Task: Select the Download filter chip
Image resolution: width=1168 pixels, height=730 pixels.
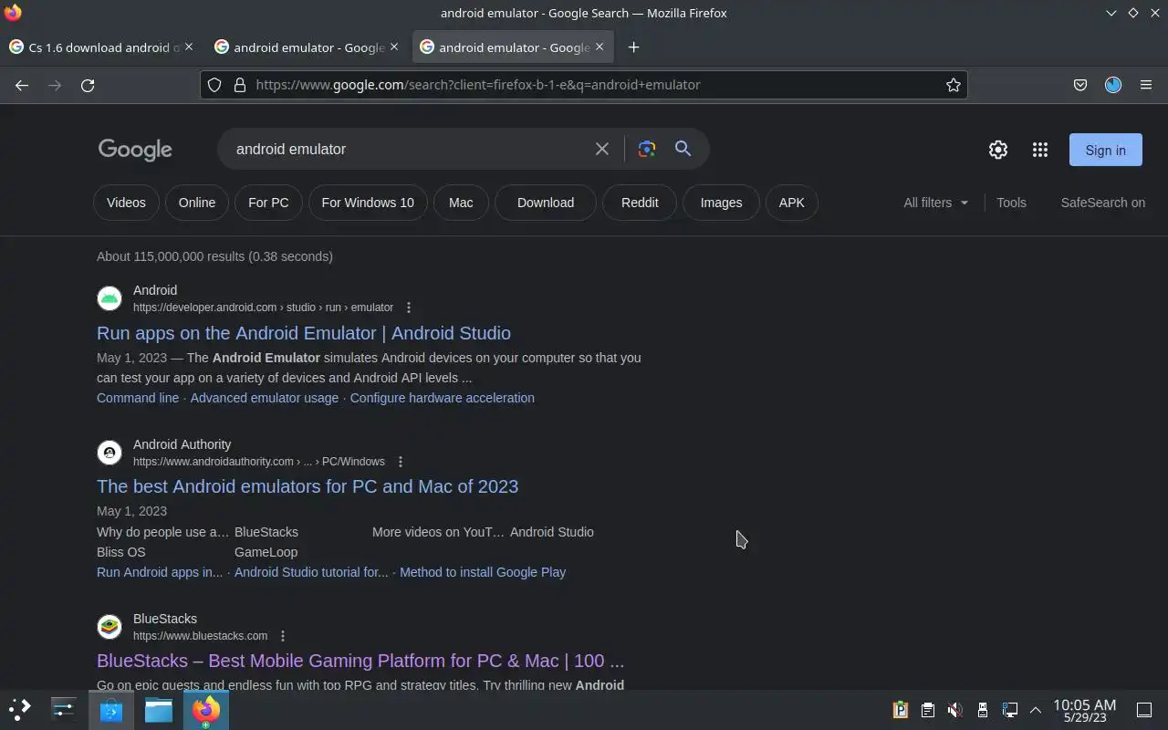Action: [546, 203]
